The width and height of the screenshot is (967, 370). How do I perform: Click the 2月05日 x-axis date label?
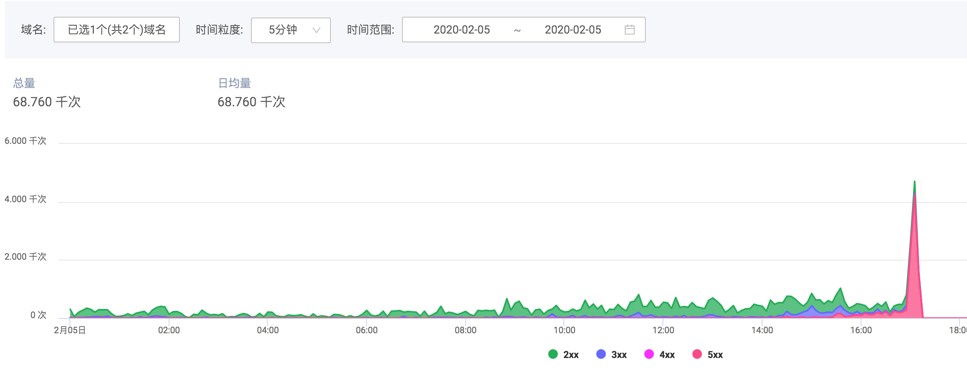click(70, 330)
